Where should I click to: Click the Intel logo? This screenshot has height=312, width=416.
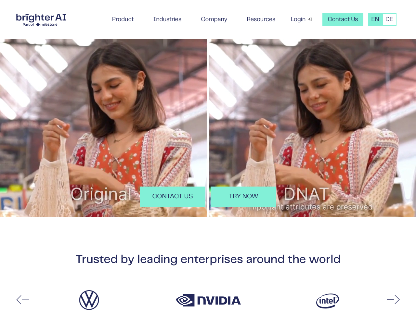click(328, 301)
